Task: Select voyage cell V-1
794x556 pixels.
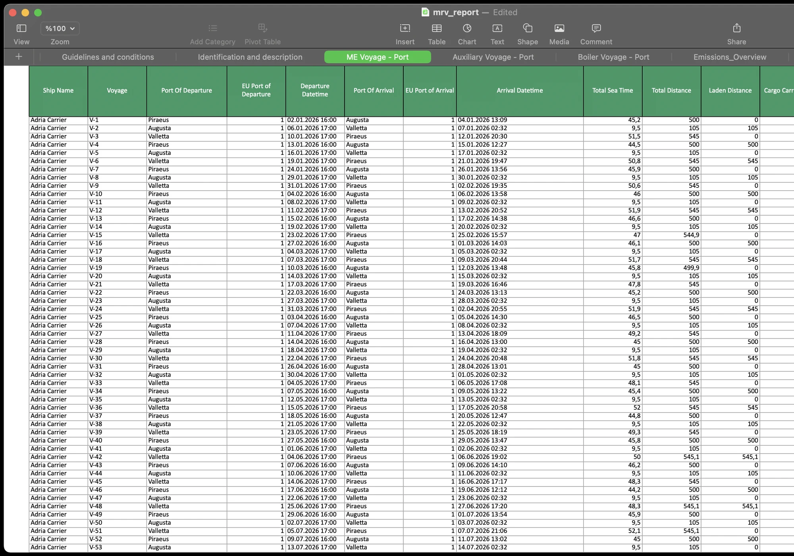Action: click(117, 120)
